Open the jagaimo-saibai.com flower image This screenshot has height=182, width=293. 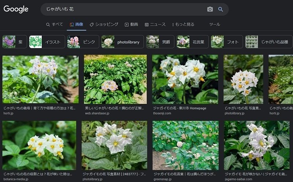[x=257, y=145]
